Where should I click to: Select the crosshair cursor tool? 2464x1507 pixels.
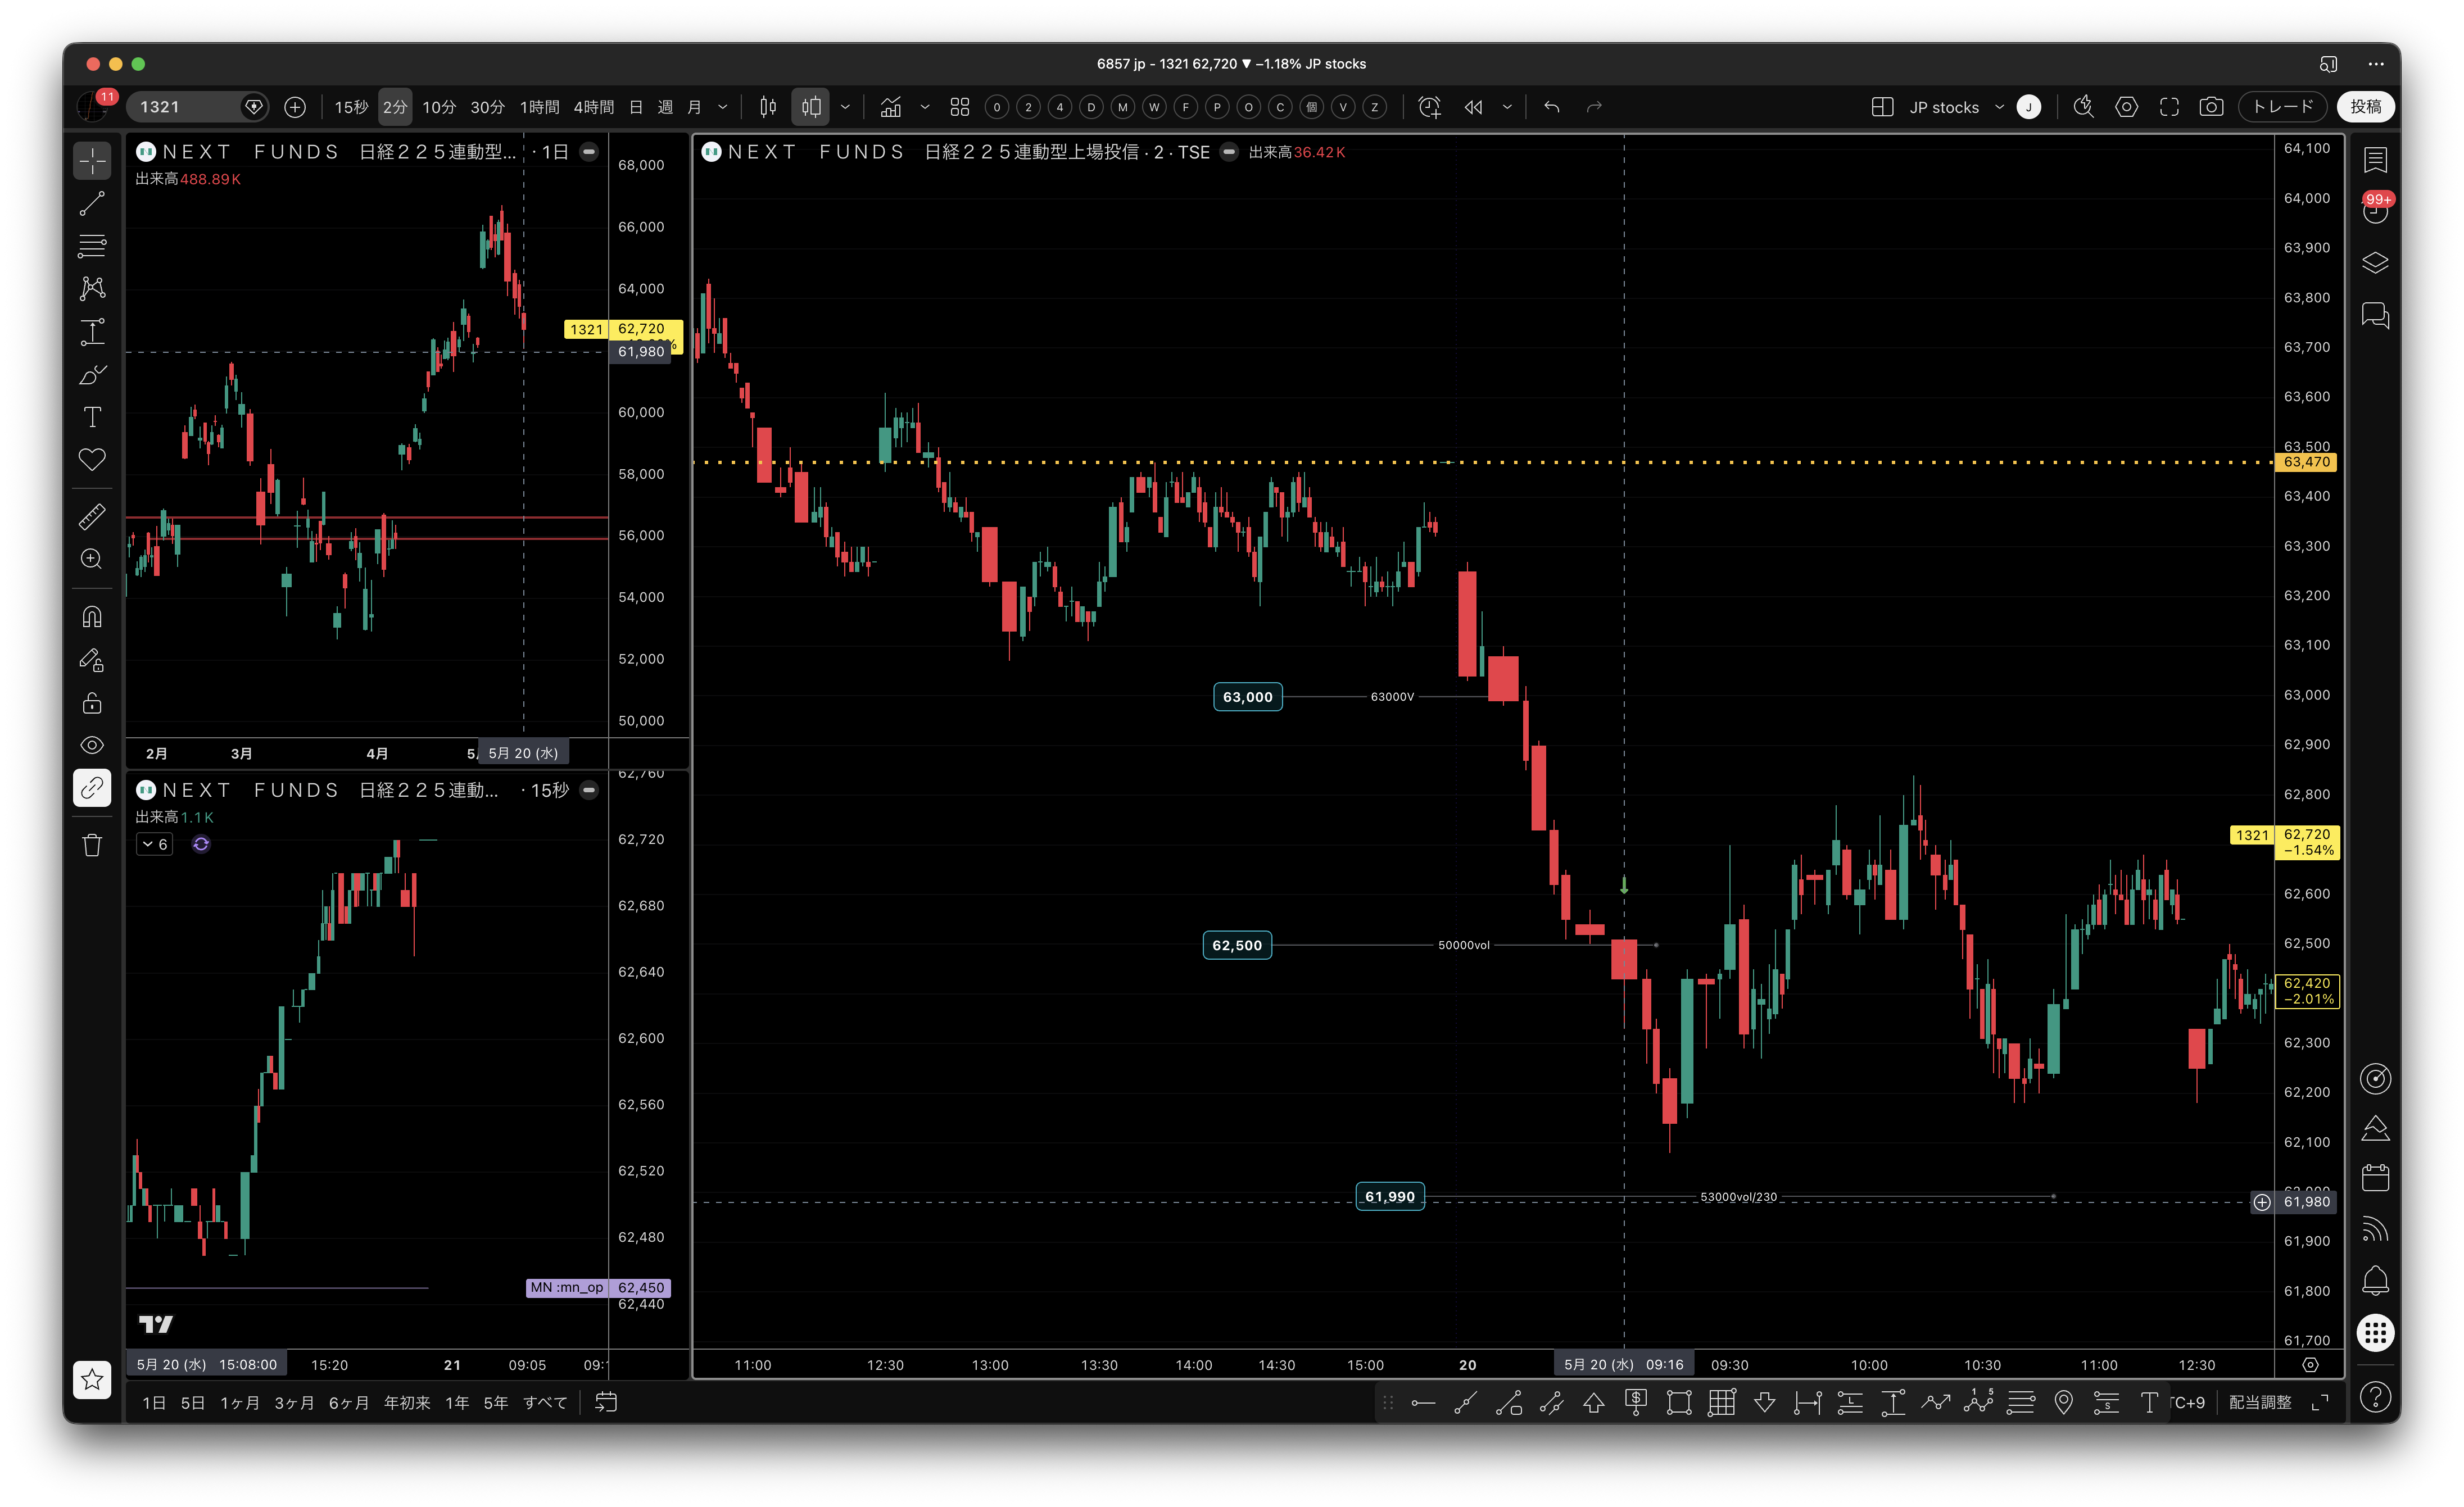click(x=92, y=161)
